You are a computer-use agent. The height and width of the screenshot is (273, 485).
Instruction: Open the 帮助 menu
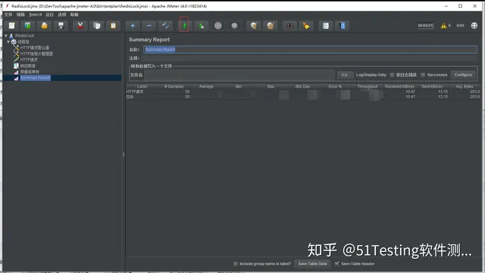coord(74,15)
